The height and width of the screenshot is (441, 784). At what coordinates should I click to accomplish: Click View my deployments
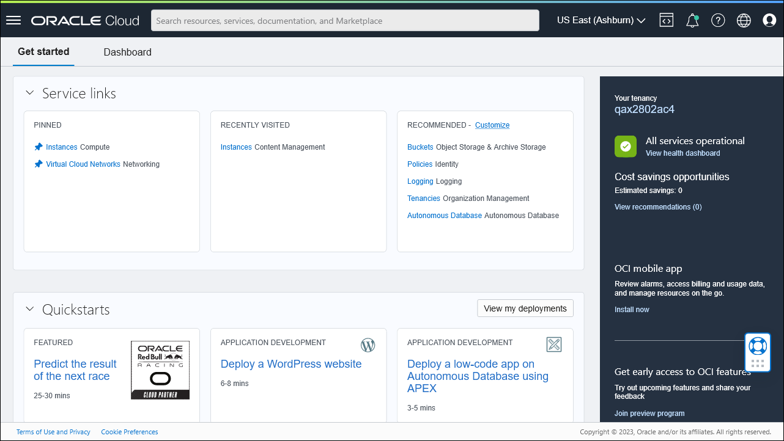525,308
